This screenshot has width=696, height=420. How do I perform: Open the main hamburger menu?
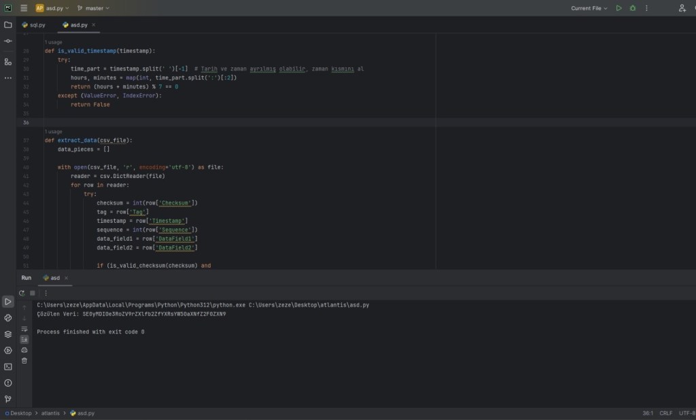[x=24, y=8]
